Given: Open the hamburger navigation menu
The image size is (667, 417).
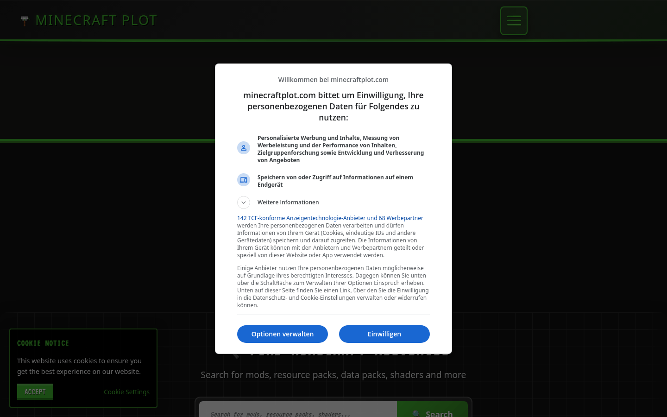Looking at the screenshot, I should click(514, 21).
